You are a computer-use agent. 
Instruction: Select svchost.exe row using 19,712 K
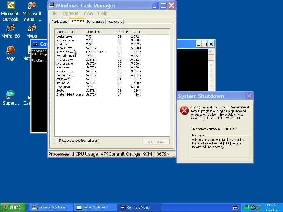99,60
